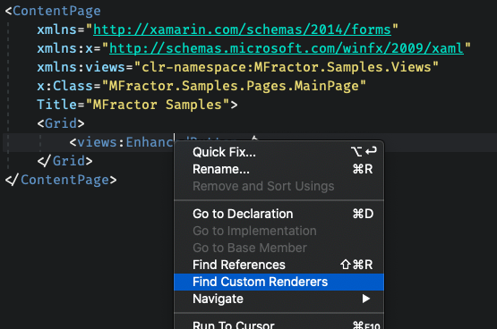Click the clr-namespace:MFractor.Samples.Views value
The image size is (497, 329).
point(287,67)
